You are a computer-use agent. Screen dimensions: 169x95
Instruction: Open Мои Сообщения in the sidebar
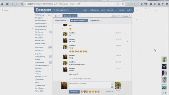coord(40,29)
